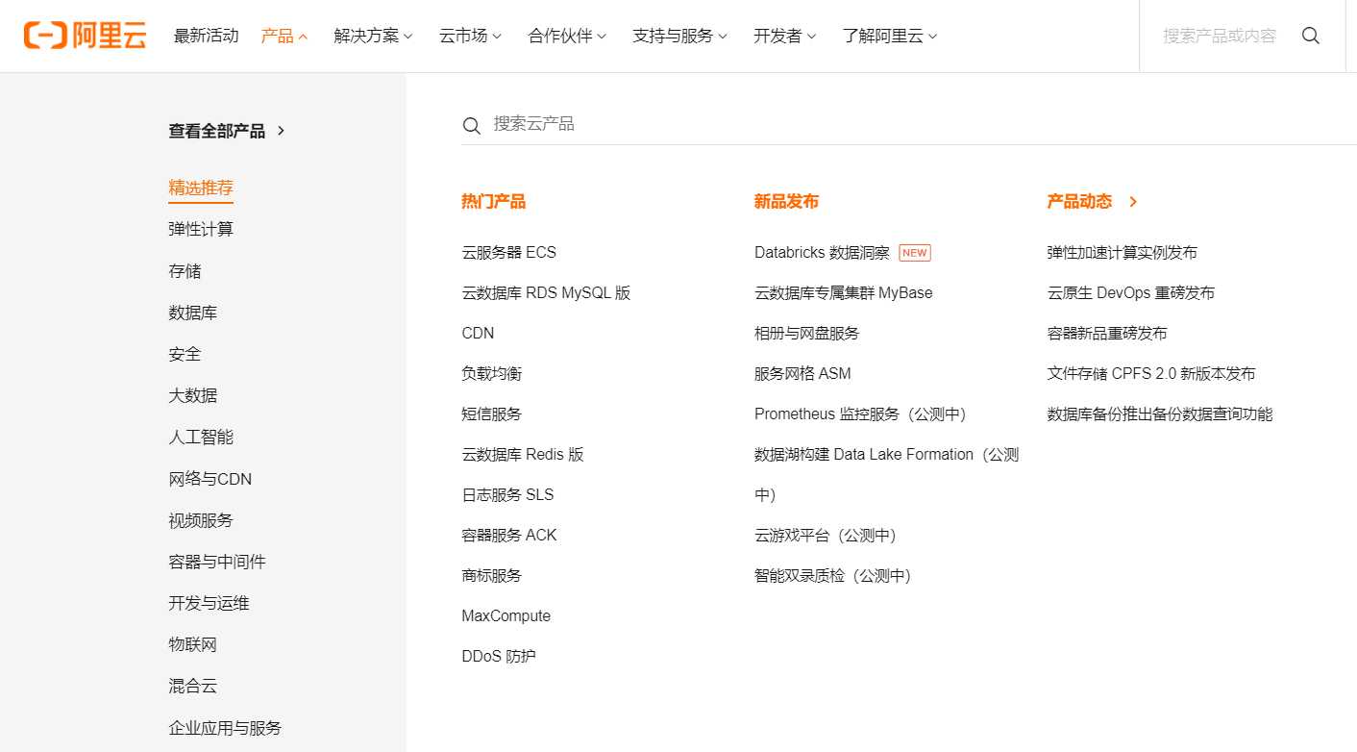
Task: Open 云服务器 ECS product link
Action: click(x=509, y=253)
